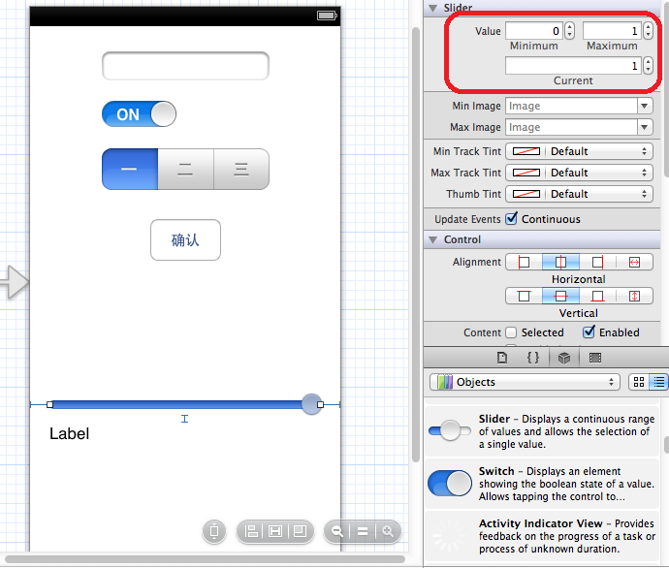The image size is (669, 568).
Task: Open the Min Track Tint popup
Action: click(x=580, y=151)
